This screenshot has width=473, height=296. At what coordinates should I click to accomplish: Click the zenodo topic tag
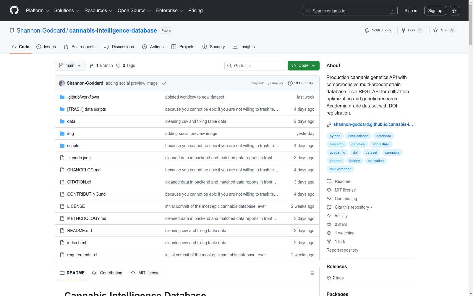coord(336,161)
